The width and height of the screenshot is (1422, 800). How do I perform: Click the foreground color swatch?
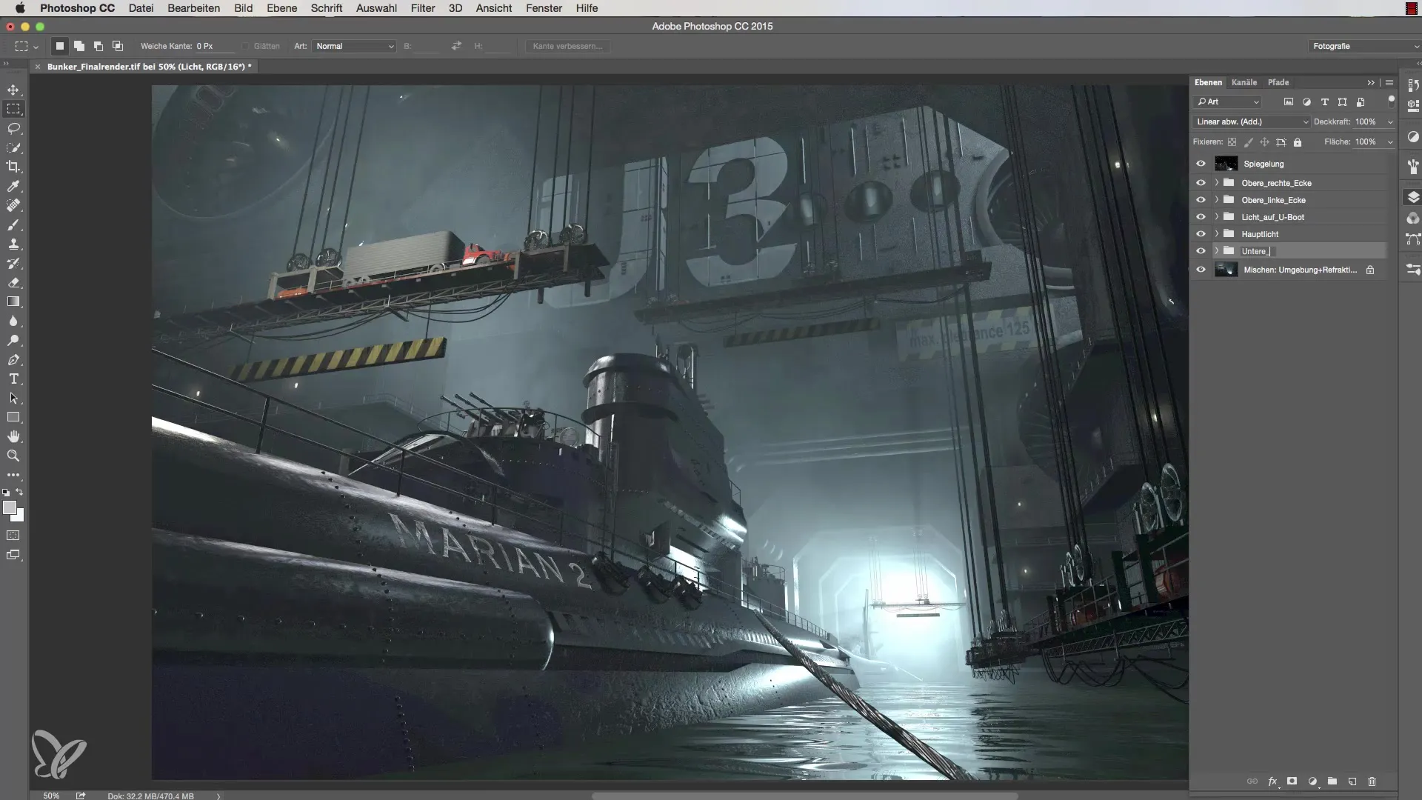(x=9, y=507)
